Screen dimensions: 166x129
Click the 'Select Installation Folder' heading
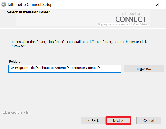(28, 12)
